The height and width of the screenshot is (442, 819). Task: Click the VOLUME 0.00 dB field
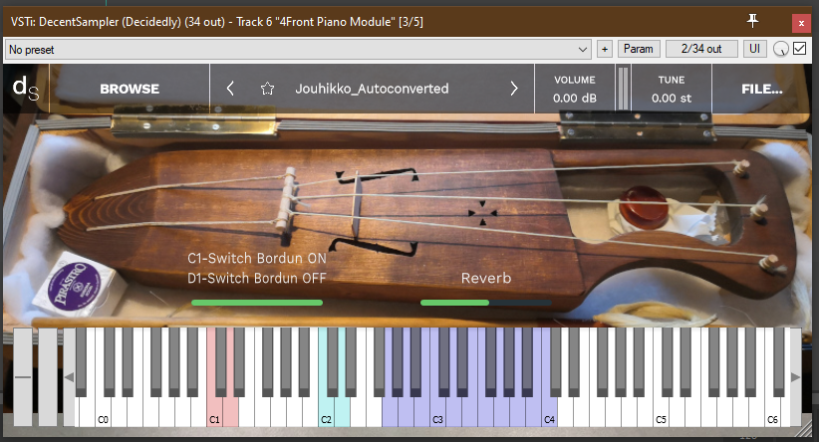(574, 98)
